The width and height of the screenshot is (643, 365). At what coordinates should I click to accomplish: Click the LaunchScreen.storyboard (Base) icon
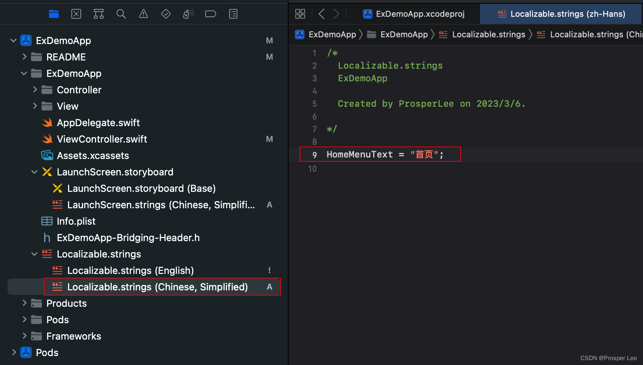tap(58, 188)
